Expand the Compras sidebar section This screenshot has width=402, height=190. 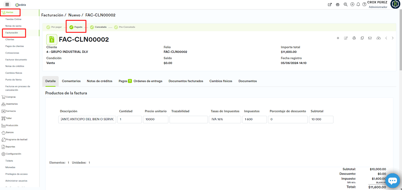[11, 97]
